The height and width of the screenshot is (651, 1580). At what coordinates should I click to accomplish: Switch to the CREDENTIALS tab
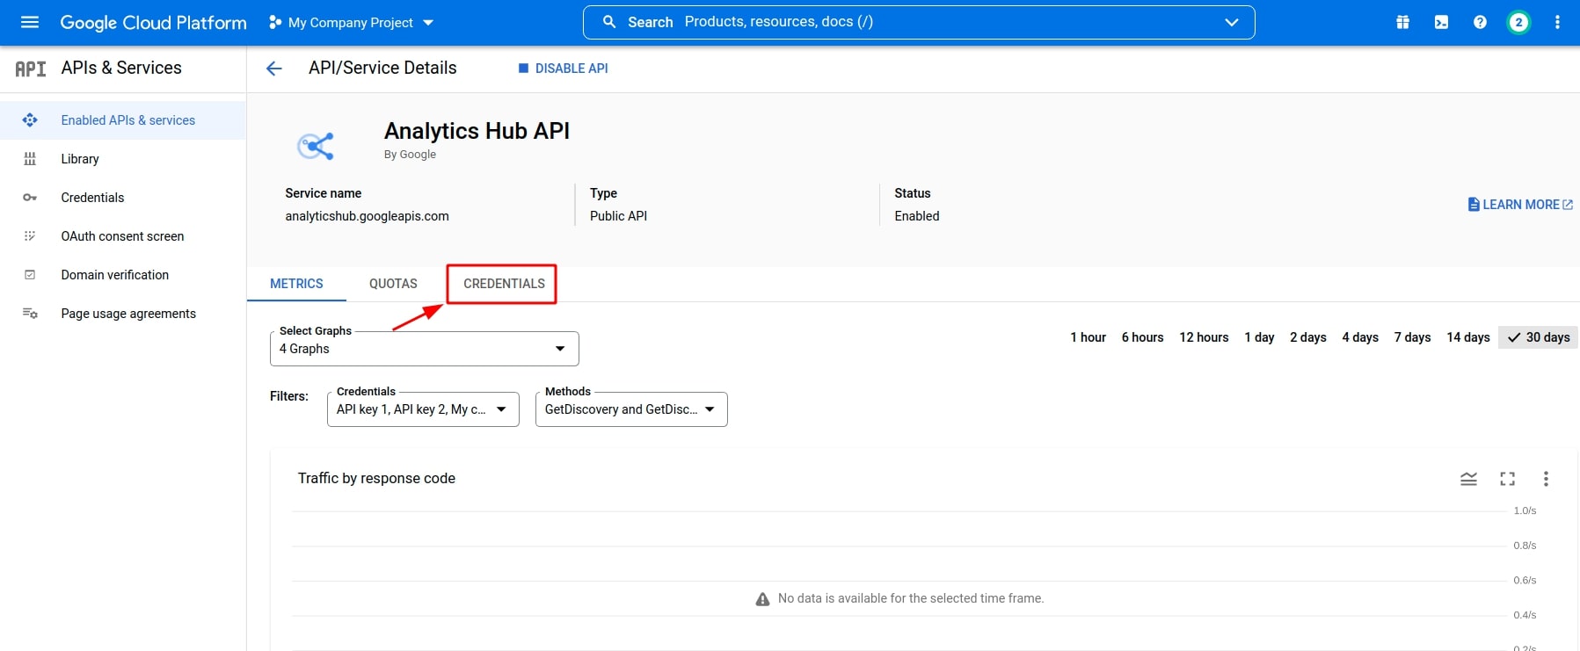[x=504, y=284]
